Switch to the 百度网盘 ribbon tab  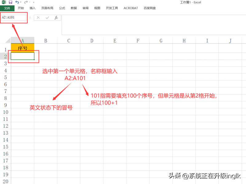150,8
